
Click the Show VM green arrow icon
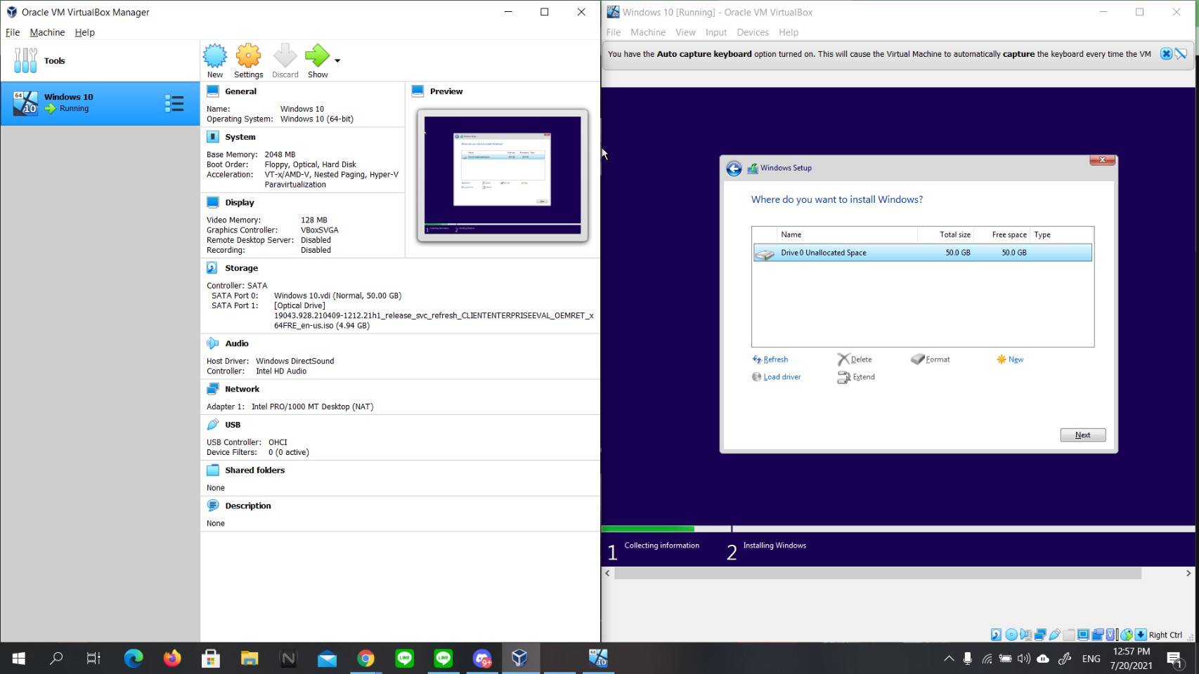click(317, 55)
